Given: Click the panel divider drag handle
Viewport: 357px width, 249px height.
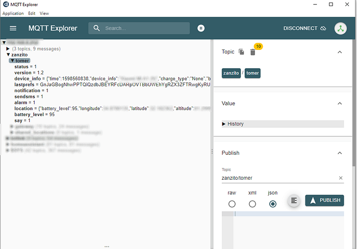Looking at the screenshot, I should pos(212,151).
